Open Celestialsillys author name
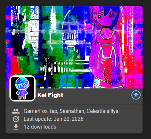This screenshot has width=151, height=139. [102, 111]
